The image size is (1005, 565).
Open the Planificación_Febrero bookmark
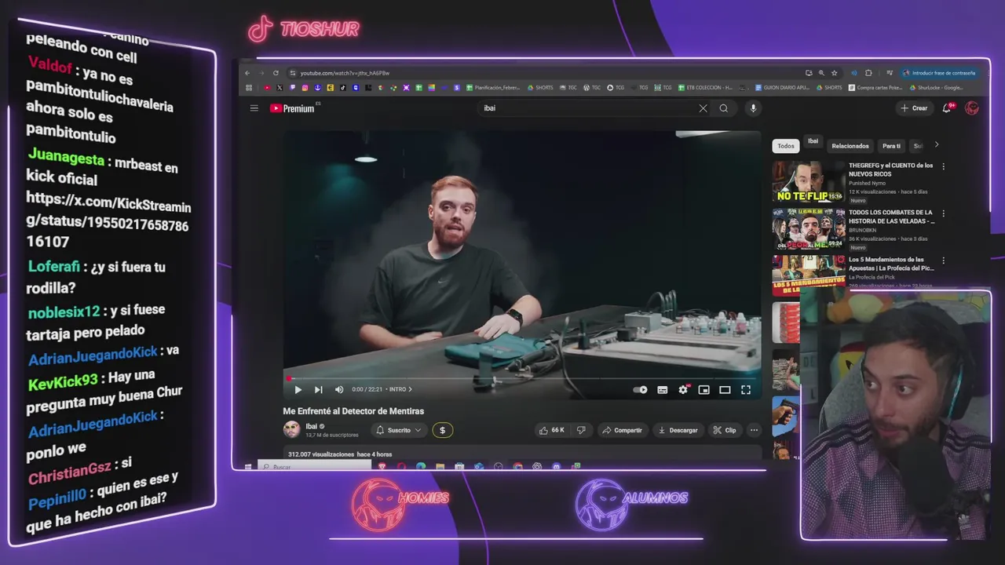(494, 88)
